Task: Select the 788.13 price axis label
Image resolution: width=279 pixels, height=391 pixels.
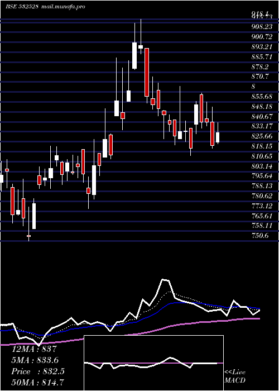Action: [x=261, y=186]
